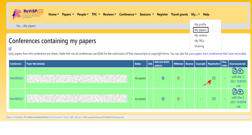This screenshot has height=135, width=252.
Task: Open blurred paper title in first row
Action: click(x=77, y=79)
